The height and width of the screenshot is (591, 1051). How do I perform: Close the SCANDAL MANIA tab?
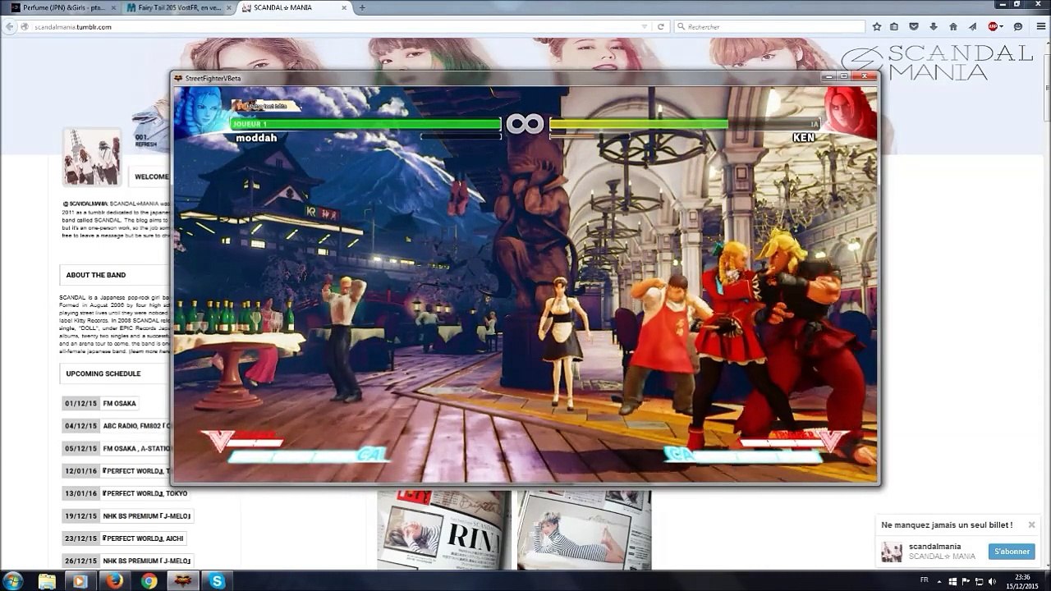(x=344, y=7)
